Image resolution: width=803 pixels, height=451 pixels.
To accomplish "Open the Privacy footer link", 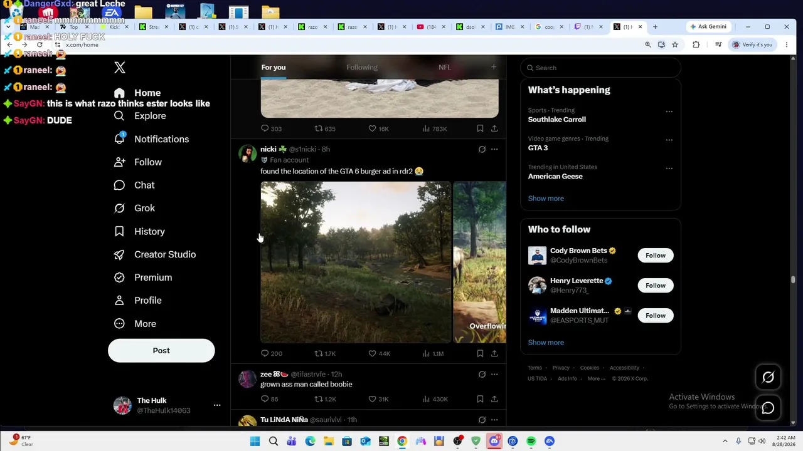I will click(561, 368).
